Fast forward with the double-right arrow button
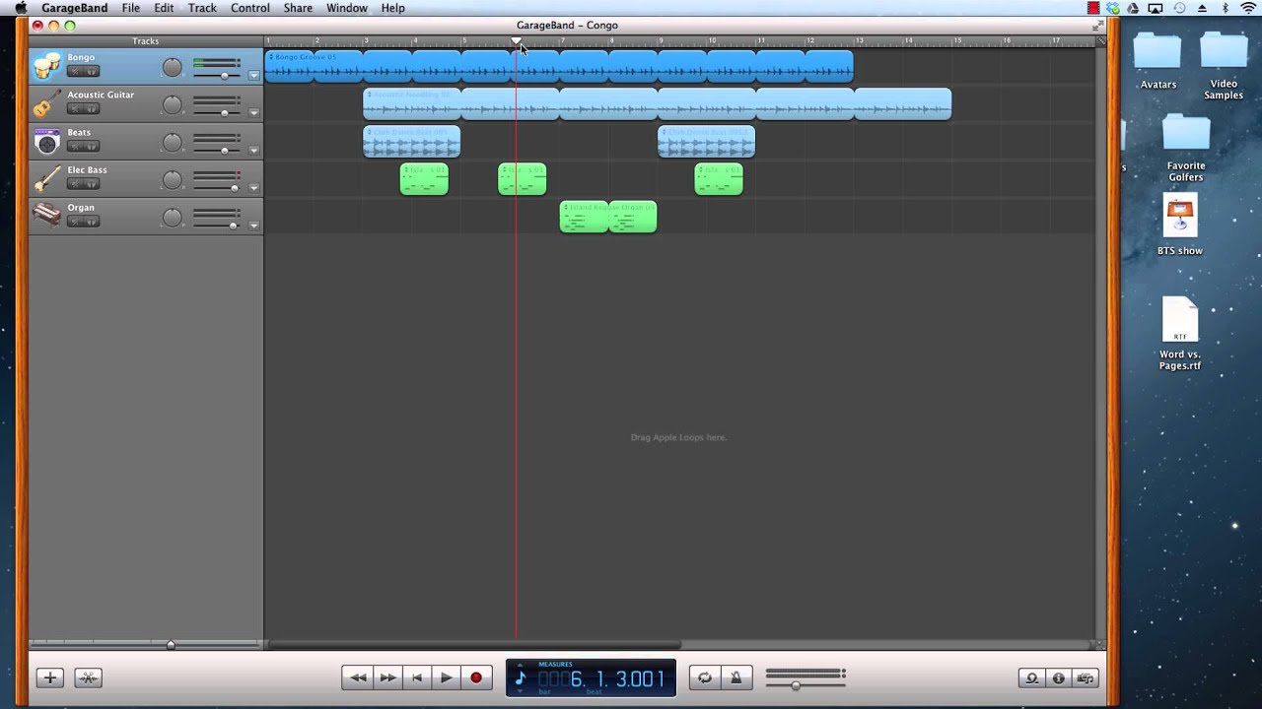Viewport: 1262px width, 709px height. point(387,677)
